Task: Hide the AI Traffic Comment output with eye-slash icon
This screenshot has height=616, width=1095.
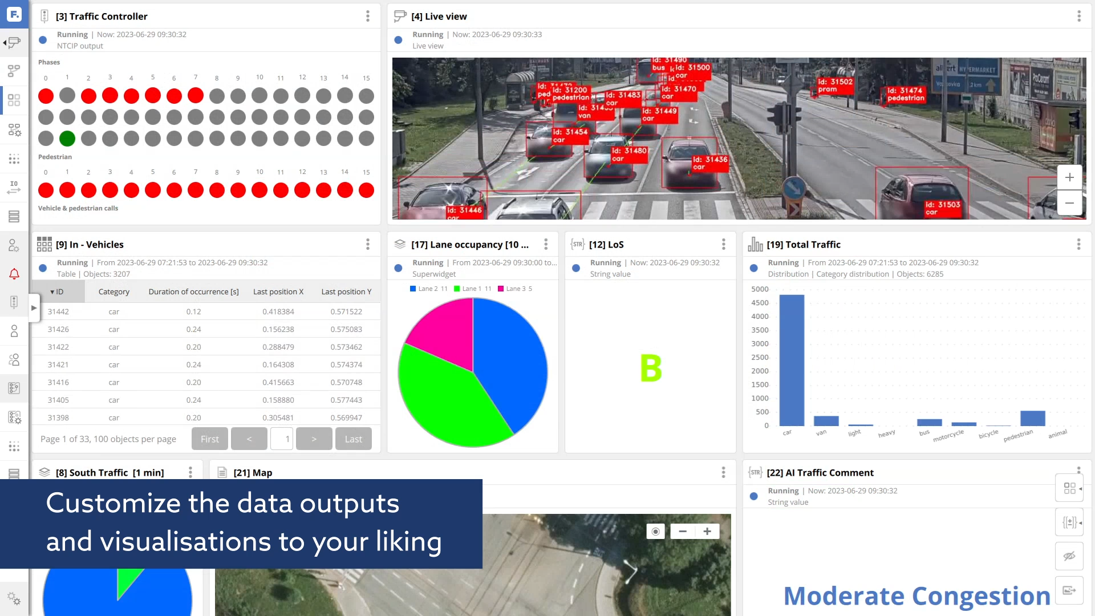Action: point(1069,556)
